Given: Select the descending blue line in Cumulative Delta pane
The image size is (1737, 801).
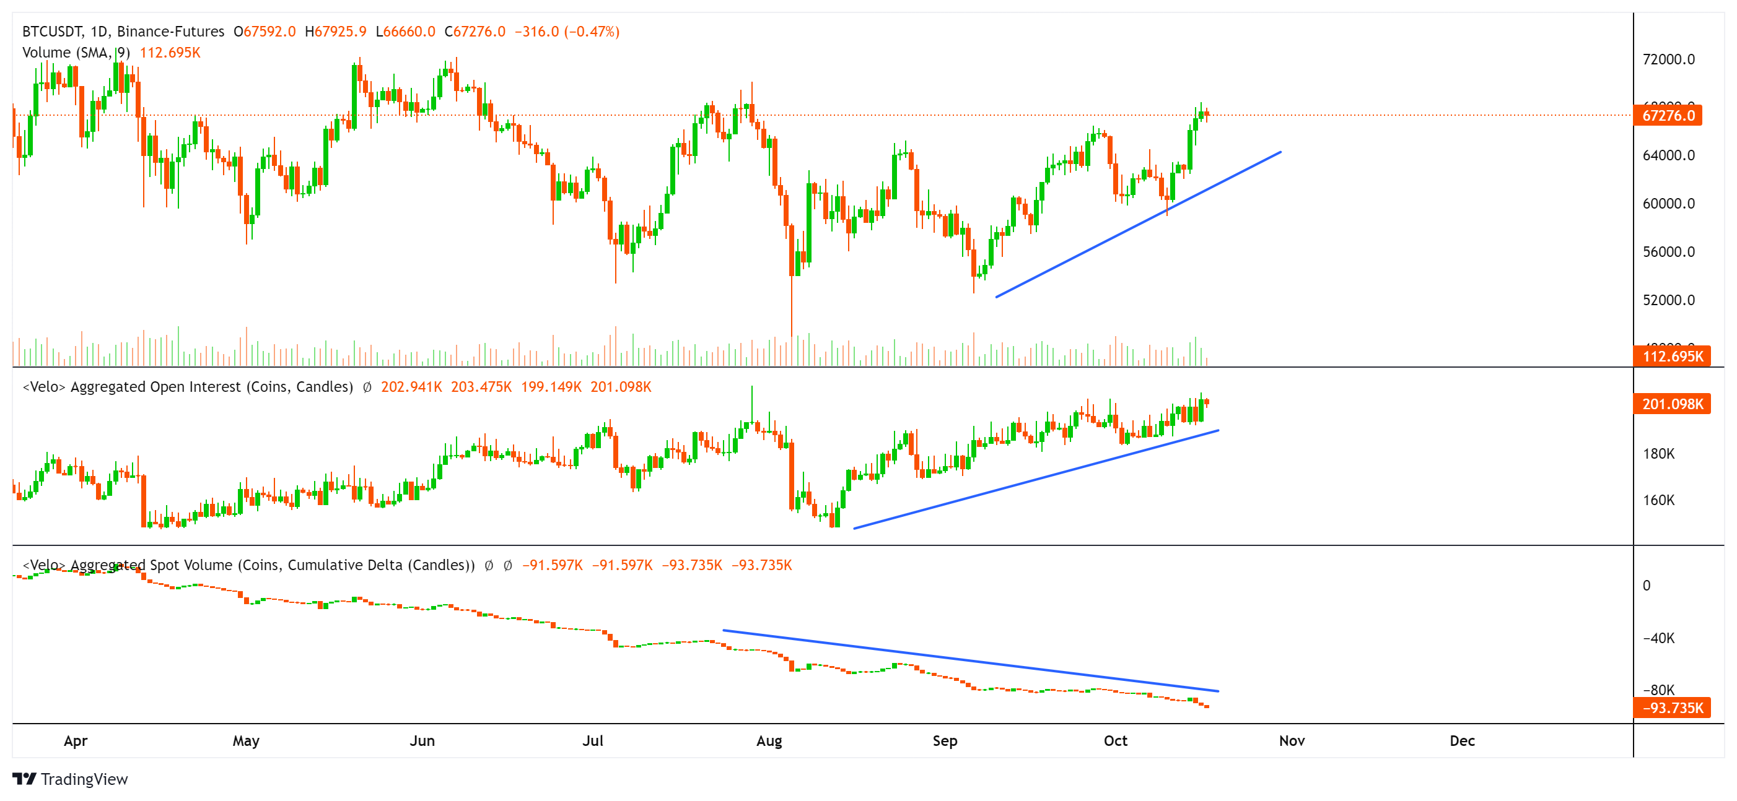Looking at the screenshot, I should pyautogui.click(x=971, y=661).
